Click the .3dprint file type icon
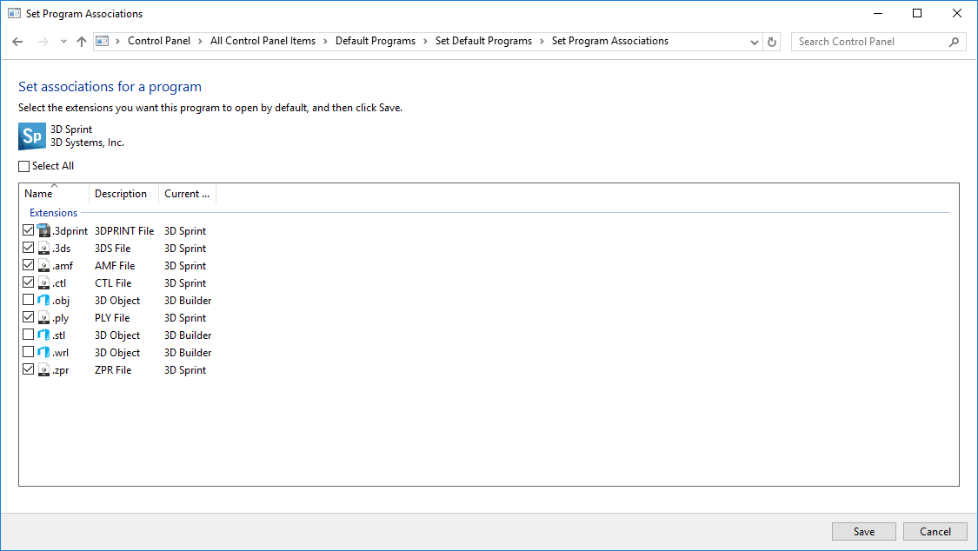The width and height of the screenshot is (978, 551). click(x=43, y=230)
